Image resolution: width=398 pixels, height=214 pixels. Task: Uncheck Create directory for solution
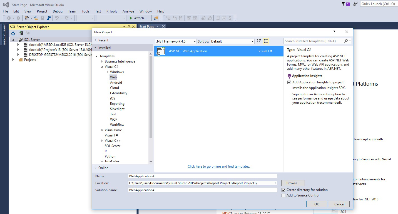click(283, 190)
